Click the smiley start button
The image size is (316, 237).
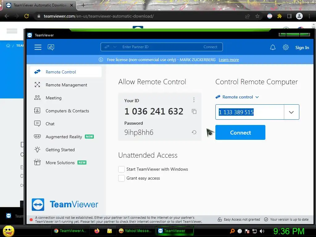[8, 231]
